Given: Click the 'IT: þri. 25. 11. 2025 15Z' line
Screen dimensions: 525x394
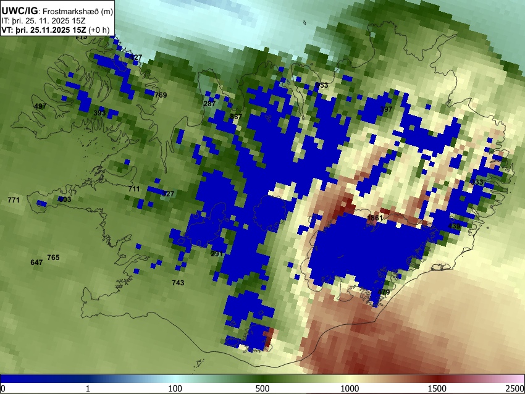Looking at the screenshot, I should [x=43, y=21].
